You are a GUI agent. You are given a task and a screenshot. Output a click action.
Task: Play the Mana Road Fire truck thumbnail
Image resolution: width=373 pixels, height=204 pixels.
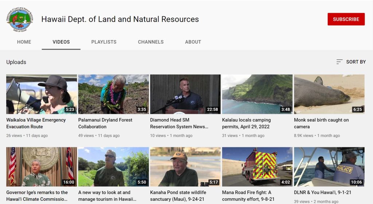(257, 167)
